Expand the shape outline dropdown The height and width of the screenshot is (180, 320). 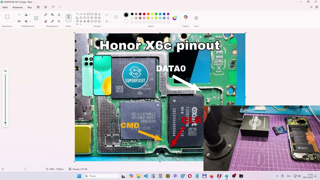[x=110, y=15]
